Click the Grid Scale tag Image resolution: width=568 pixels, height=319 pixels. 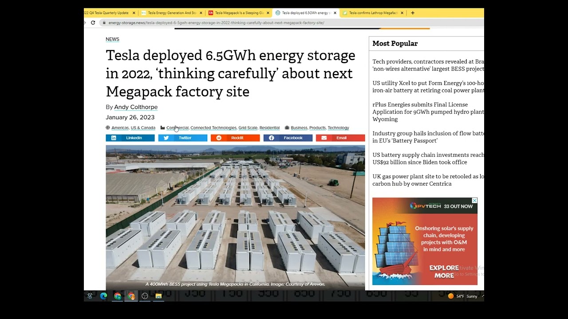(x=248, y=128)
